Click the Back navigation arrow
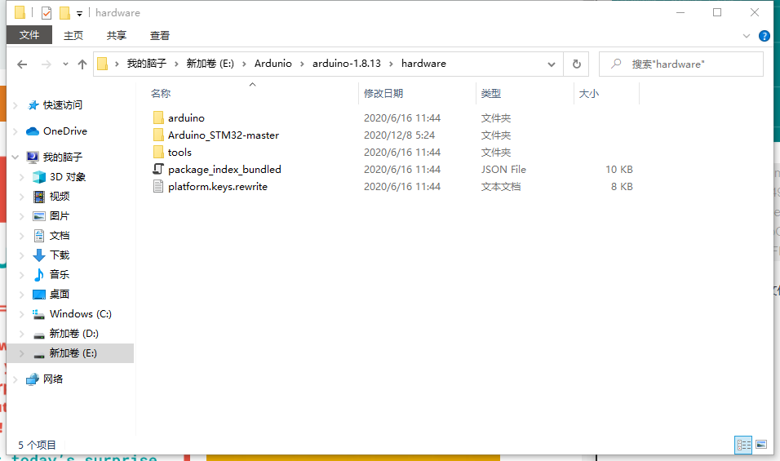The height and width of the screenshot is (461, 780). click(22, 64)
